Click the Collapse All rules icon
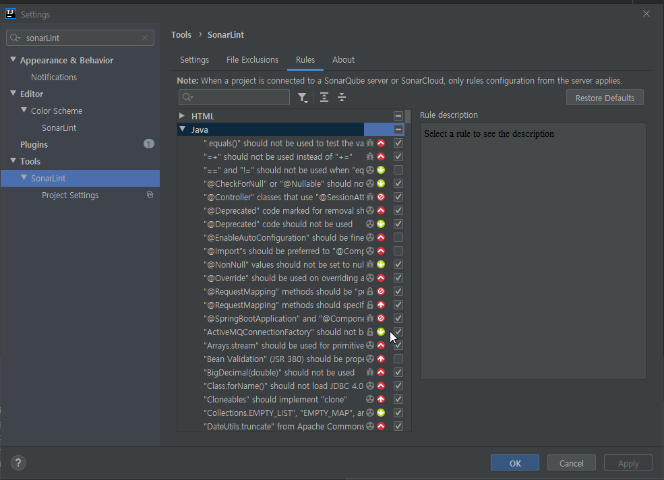This screenshot has width=664, height=480. (x=342, y=98)
